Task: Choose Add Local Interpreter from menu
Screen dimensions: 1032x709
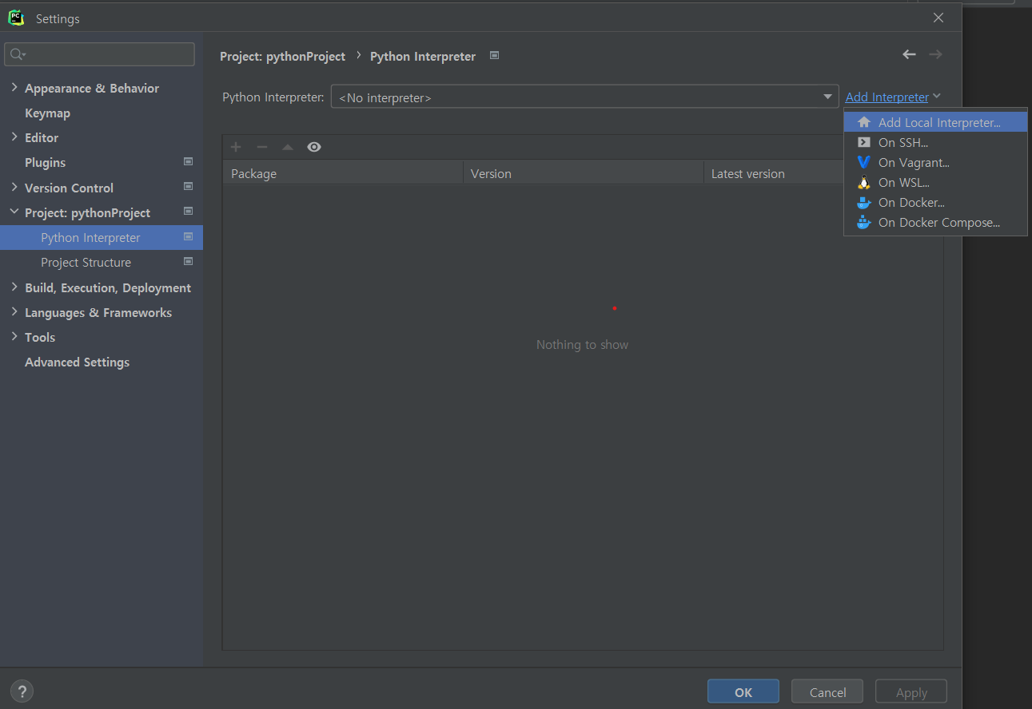Action: click(935, 123)
